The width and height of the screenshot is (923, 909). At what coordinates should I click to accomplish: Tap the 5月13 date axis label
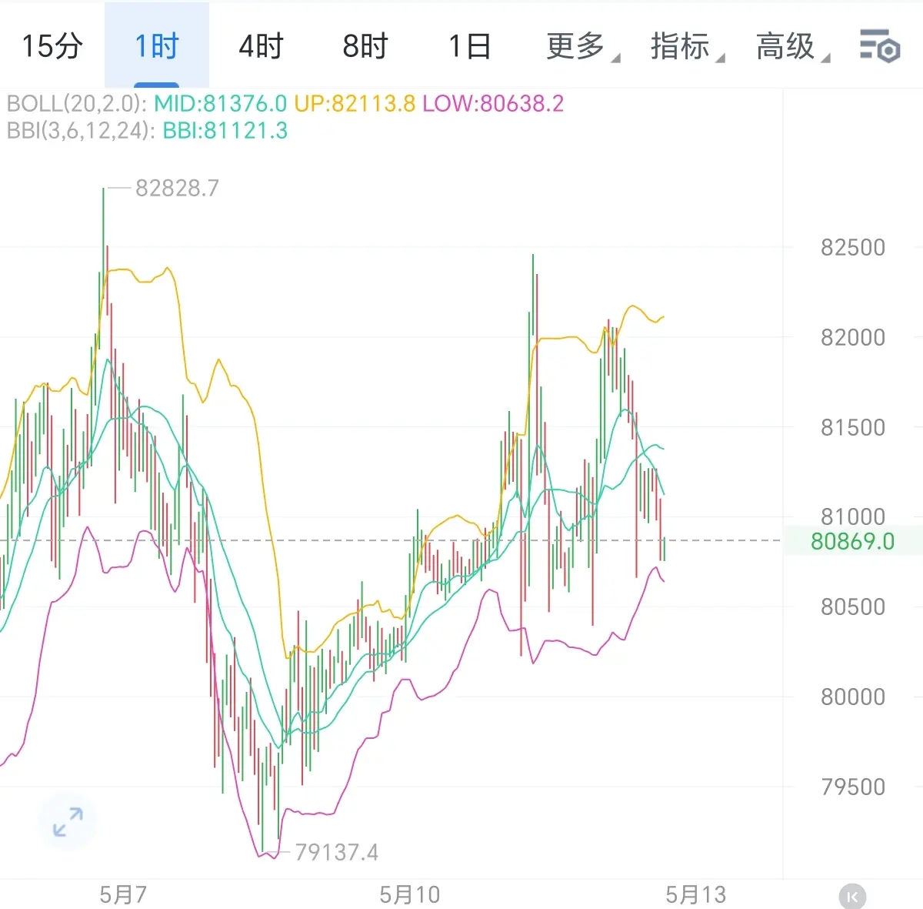coord(695,894)
